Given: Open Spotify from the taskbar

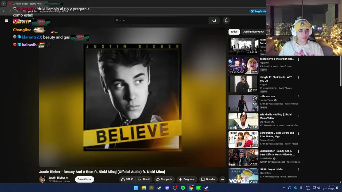Looking at the screenshot, I should coord(183,188).
